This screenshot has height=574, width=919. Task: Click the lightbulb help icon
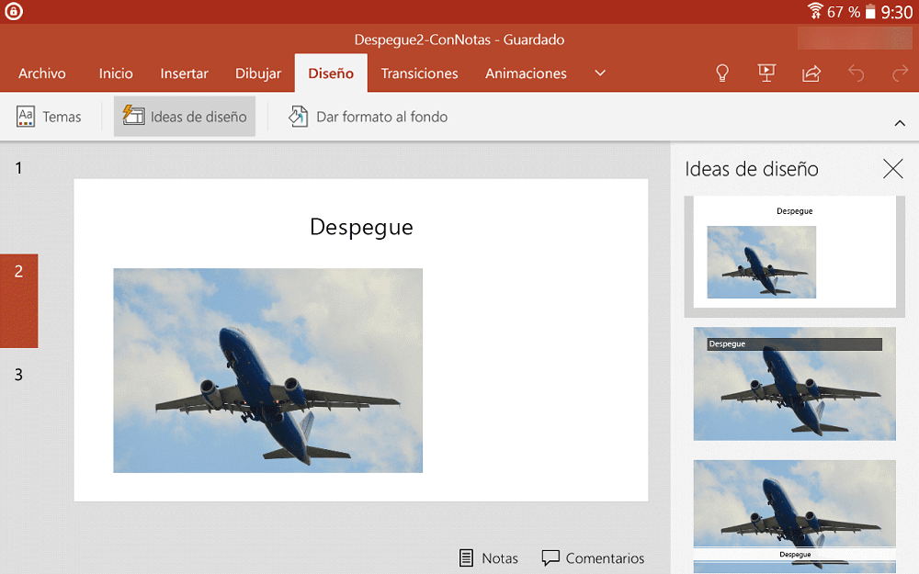(x=722, y=73)
